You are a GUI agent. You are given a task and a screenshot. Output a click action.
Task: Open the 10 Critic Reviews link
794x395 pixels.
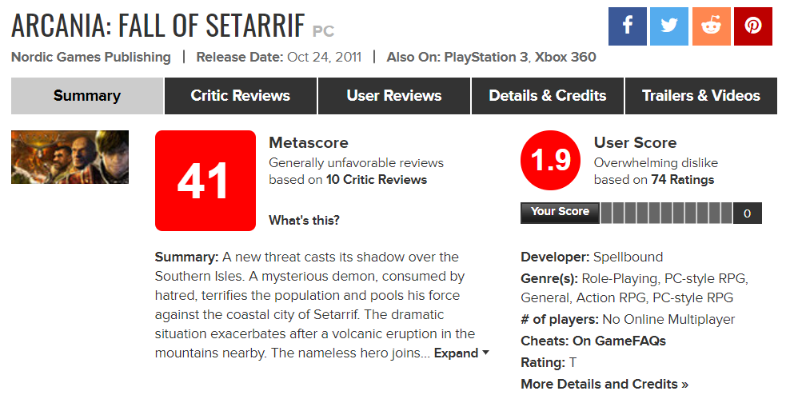376,180
